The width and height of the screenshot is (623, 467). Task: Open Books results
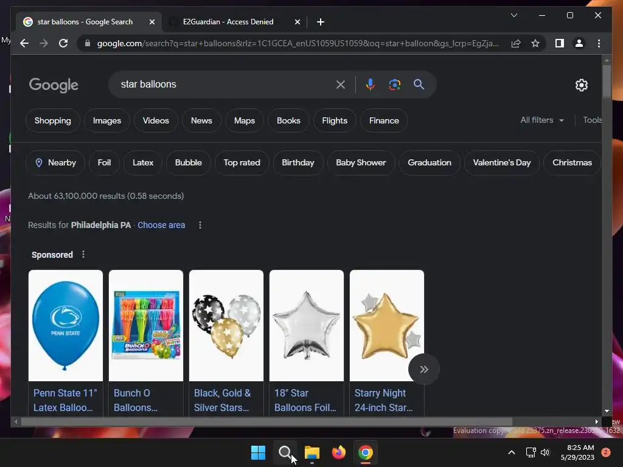click(x=288, y=121)
